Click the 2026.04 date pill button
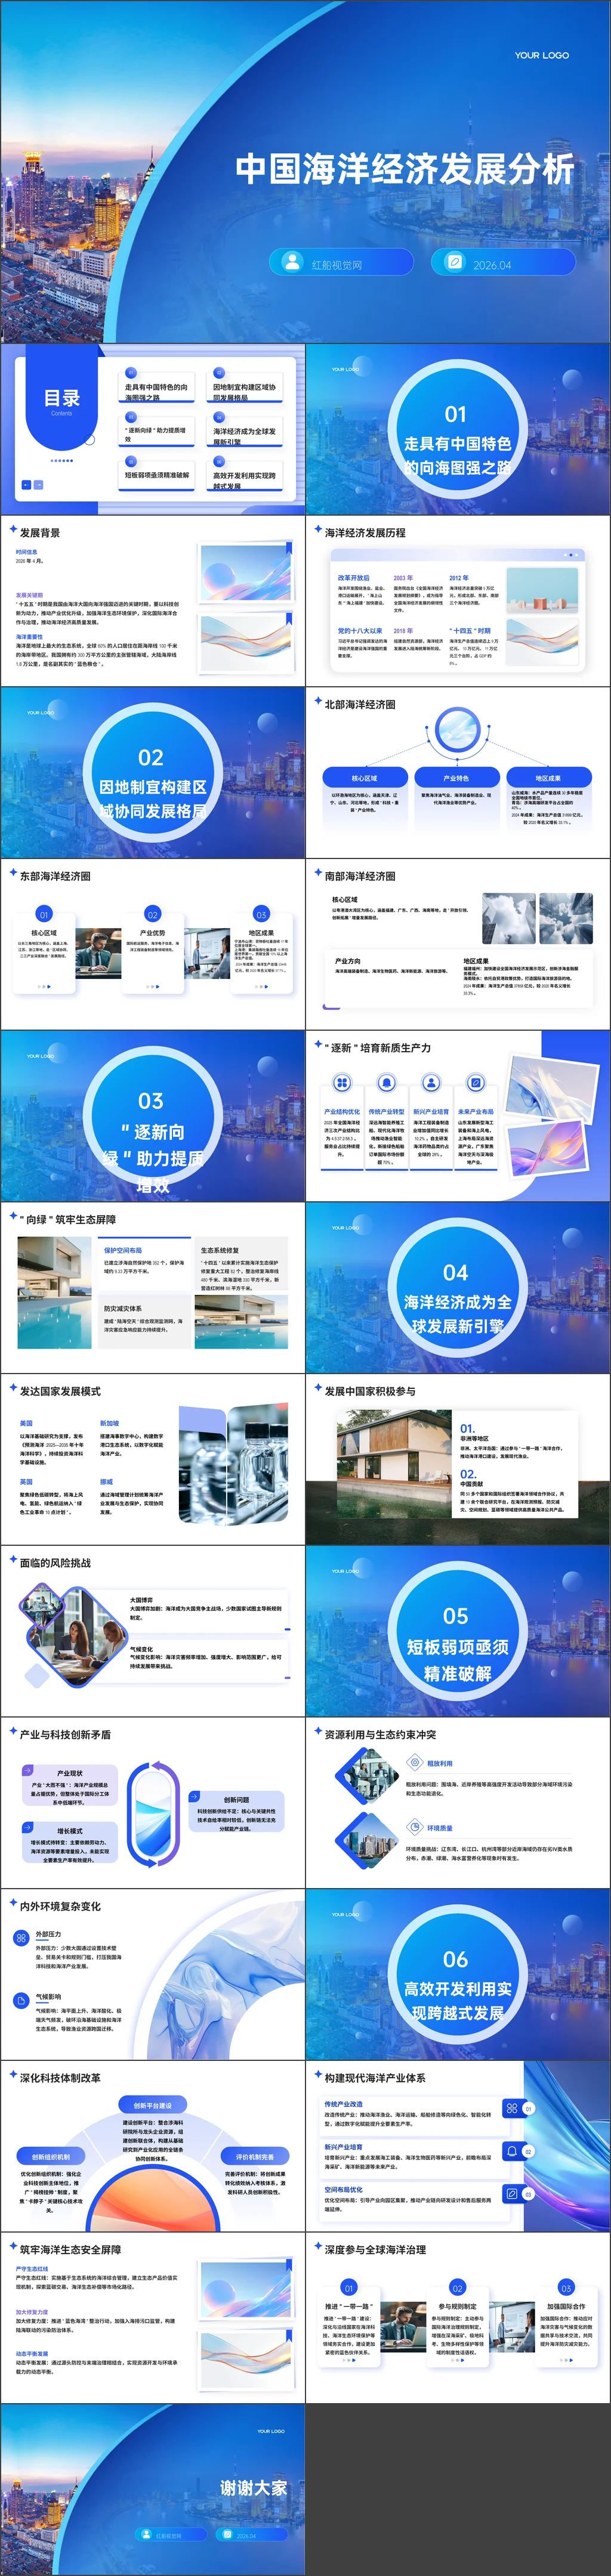 tap(503, 263)
